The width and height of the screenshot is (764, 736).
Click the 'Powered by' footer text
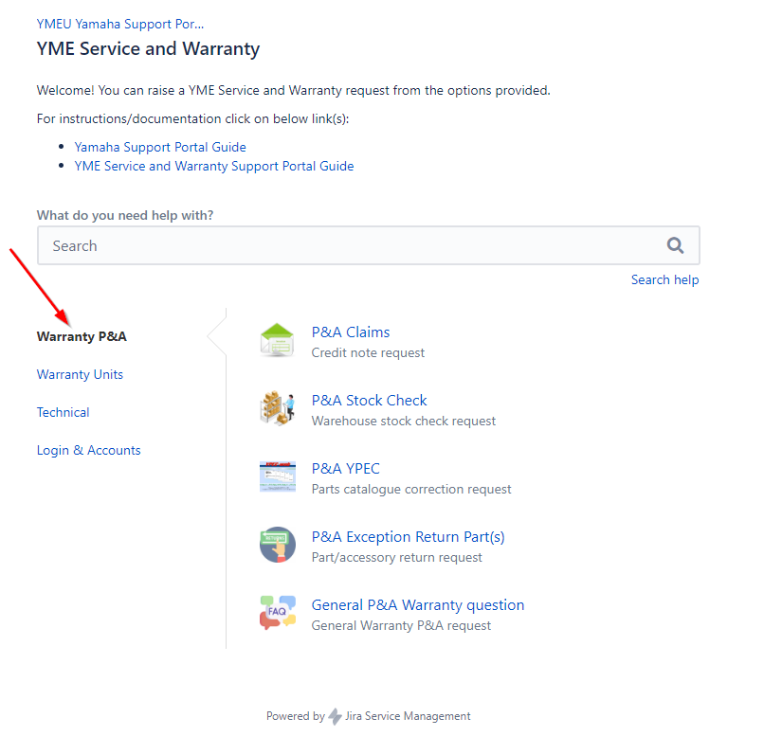click(x=296, y=716)
